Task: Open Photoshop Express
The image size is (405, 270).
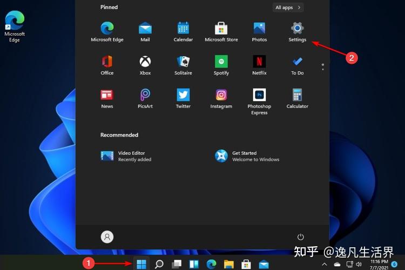Action: point(259,102)
